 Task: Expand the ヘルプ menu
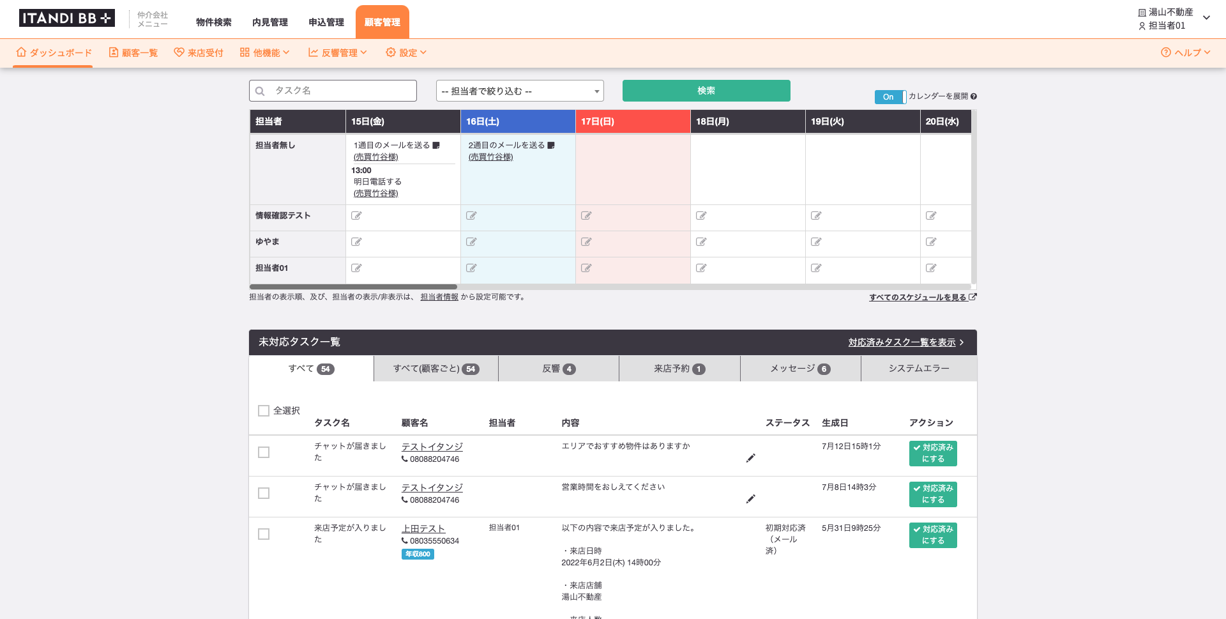click(x=1186, y=53)
